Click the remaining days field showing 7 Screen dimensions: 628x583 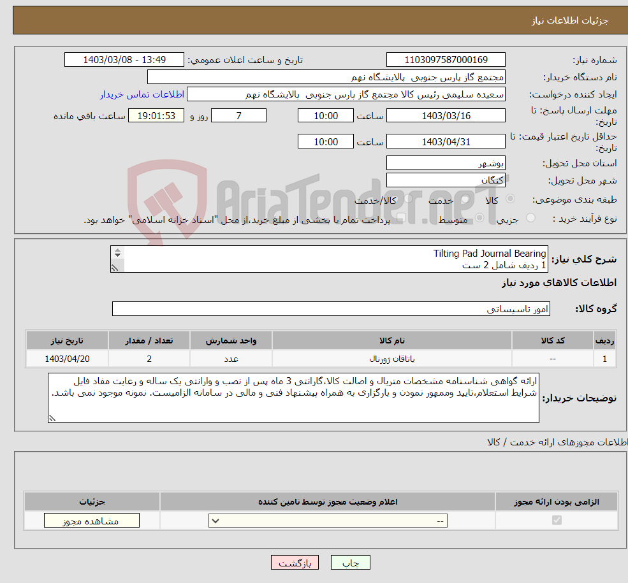tap(238, 116)
